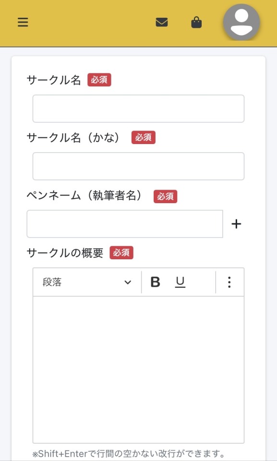This screenshot has height=461, width=277.
Task: Click the サークルの概要 field label
Action: [x=65, y=253]
